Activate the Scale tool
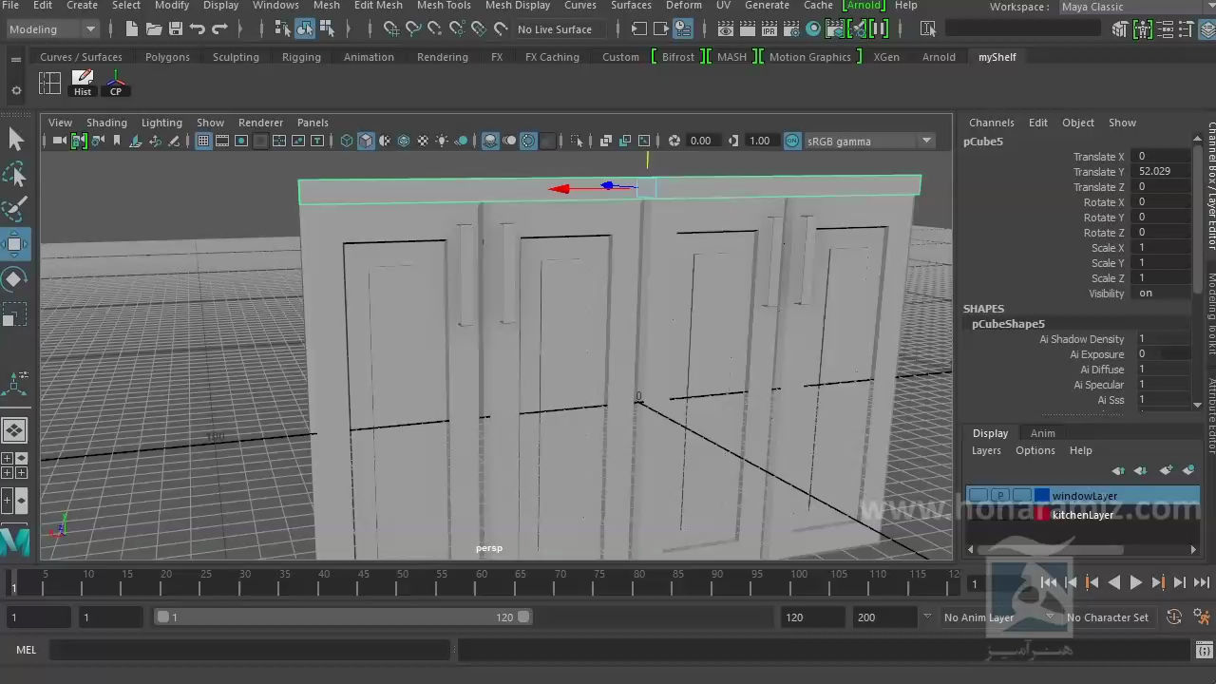Image resolution: width=1216 pixels, height=684 pixels. pos(15,314)
